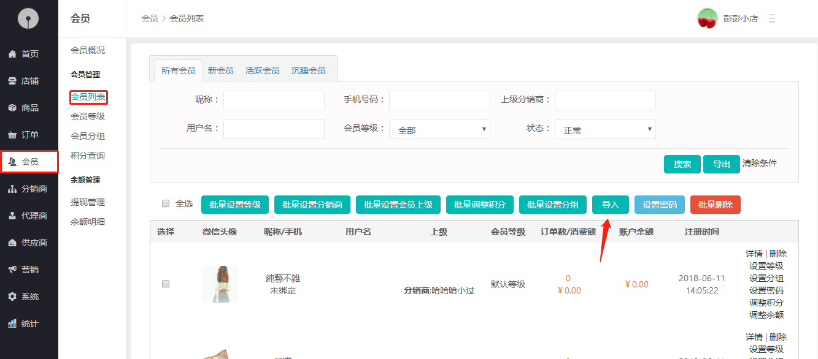Click the avatar thumbnail of 純藝不雑
818x359 pixels.
click(219, 284)
